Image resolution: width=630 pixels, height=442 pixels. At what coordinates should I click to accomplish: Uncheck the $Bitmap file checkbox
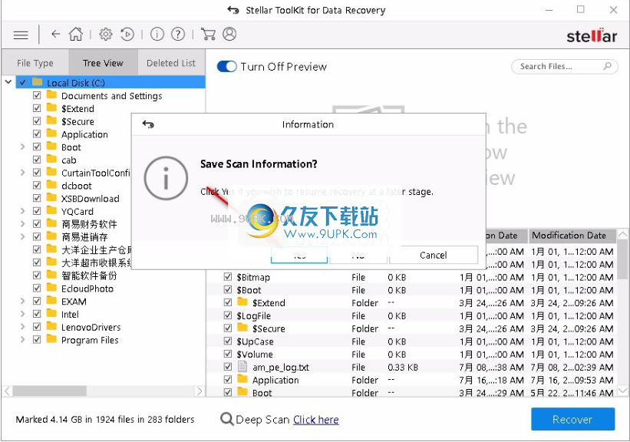pos(228,277)
